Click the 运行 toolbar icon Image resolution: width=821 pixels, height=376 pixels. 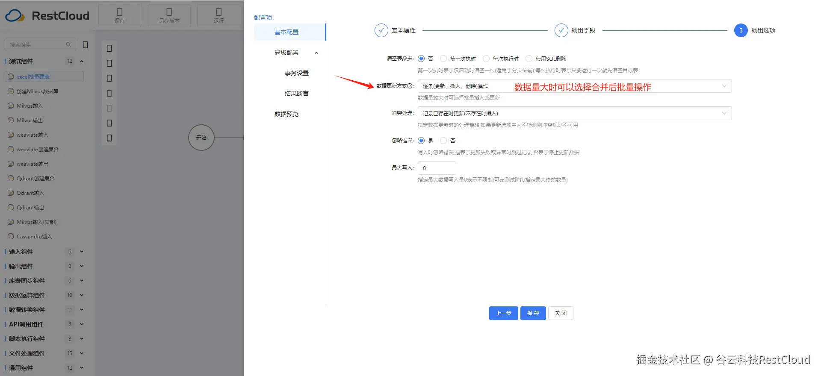219,12
